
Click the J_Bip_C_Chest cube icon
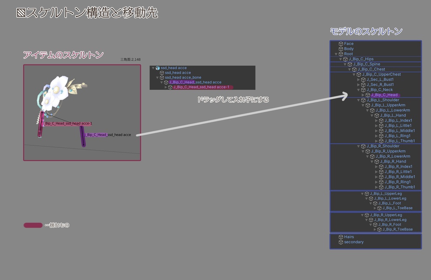point(354,69)
